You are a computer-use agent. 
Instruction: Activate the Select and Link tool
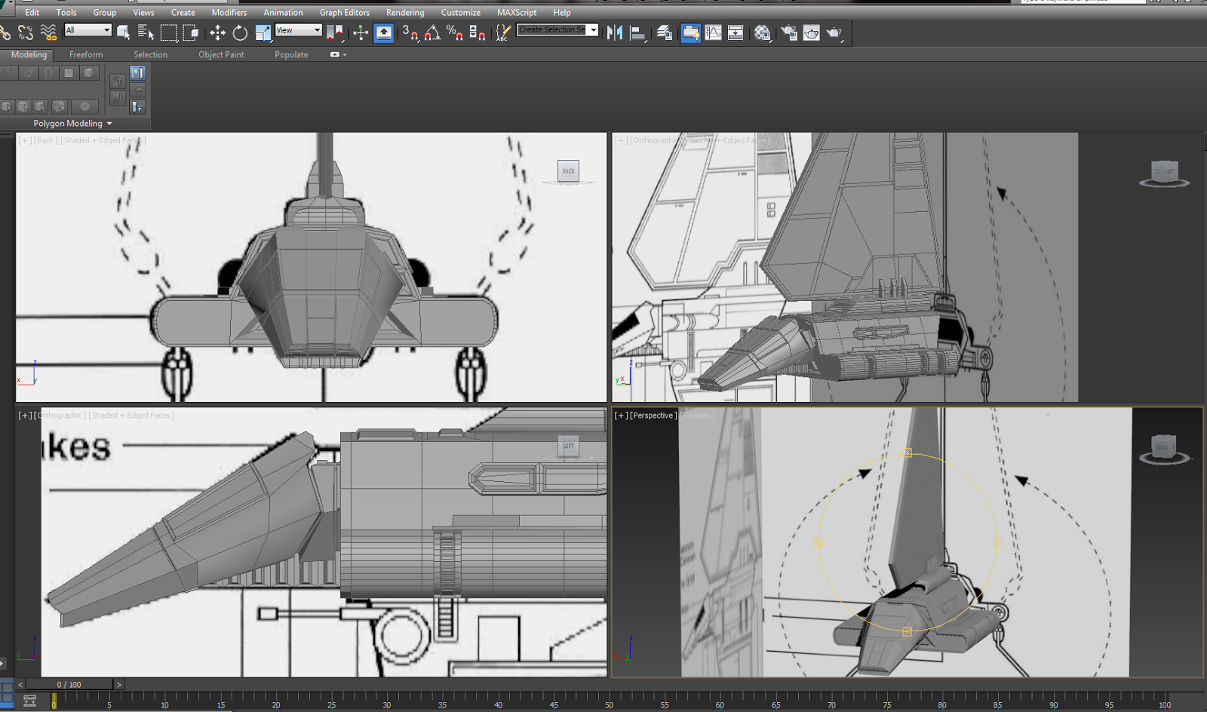tap(5, 32)
